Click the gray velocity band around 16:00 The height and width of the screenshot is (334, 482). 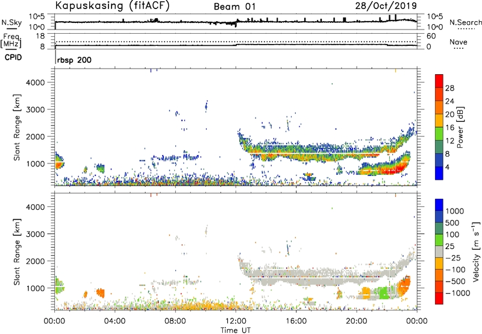point(296,277)
